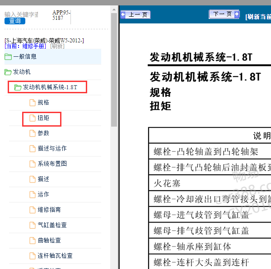Click the document icon beside 系统布置图
Viewport: 271px width, 269px height.
pyautogui.click(x=33, y=164)
